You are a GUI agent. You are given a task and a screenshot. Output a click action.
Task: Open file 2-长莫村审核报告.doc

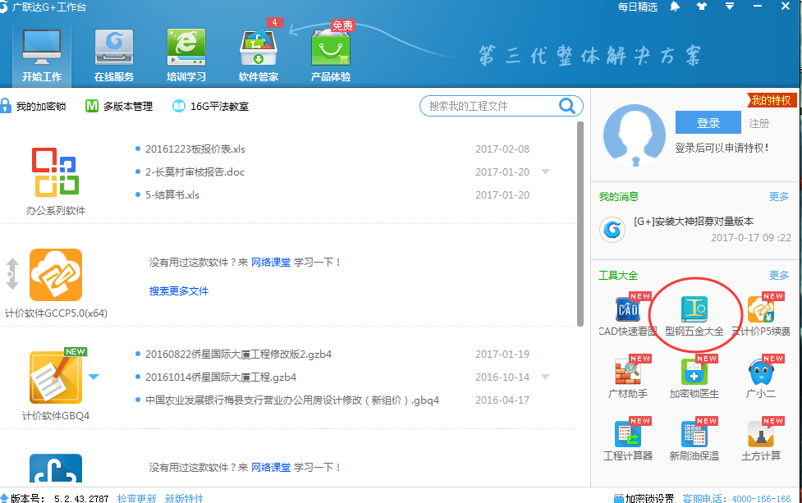pyautogui.click(x=195, y=172)
